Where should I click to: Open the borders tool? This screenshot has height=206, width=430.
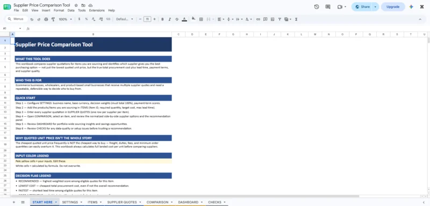pos(201,19)
